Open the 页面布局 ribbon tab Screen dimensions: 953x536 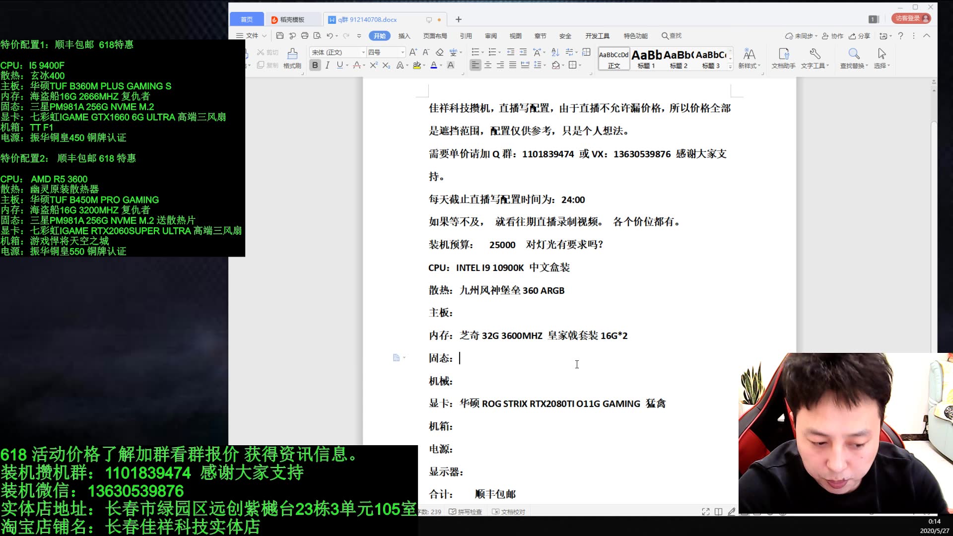[x=435, y=36]
